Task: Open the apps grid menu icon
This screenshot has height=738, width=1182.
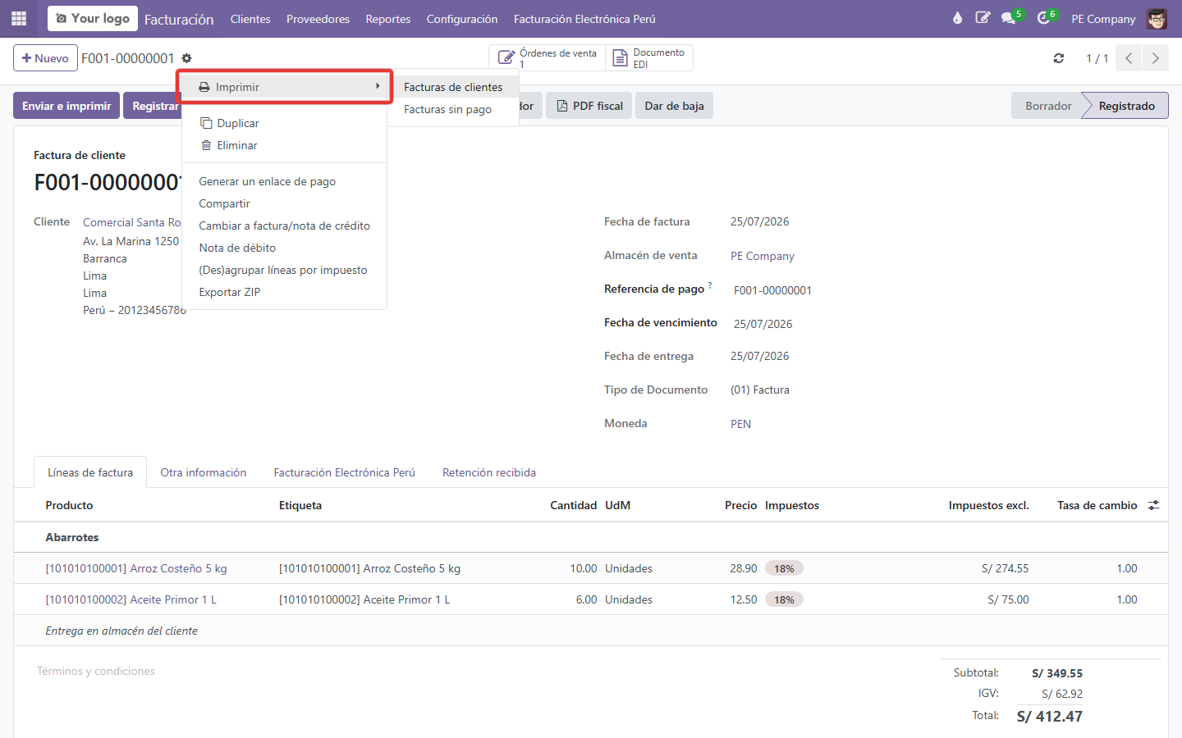Action: pos(19,18)
